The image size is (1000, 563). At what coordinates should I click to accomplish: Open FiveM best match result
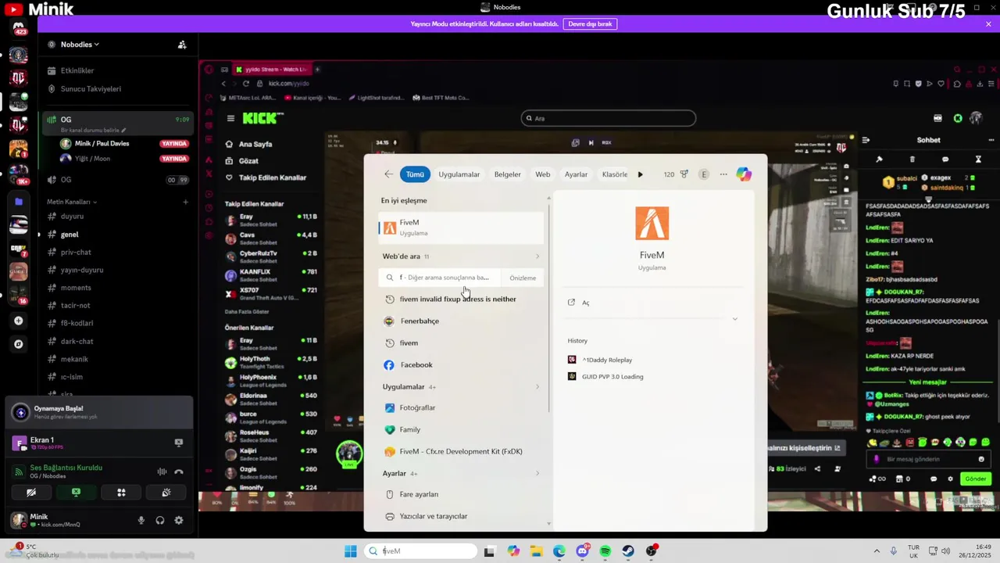tap(461, 228)
